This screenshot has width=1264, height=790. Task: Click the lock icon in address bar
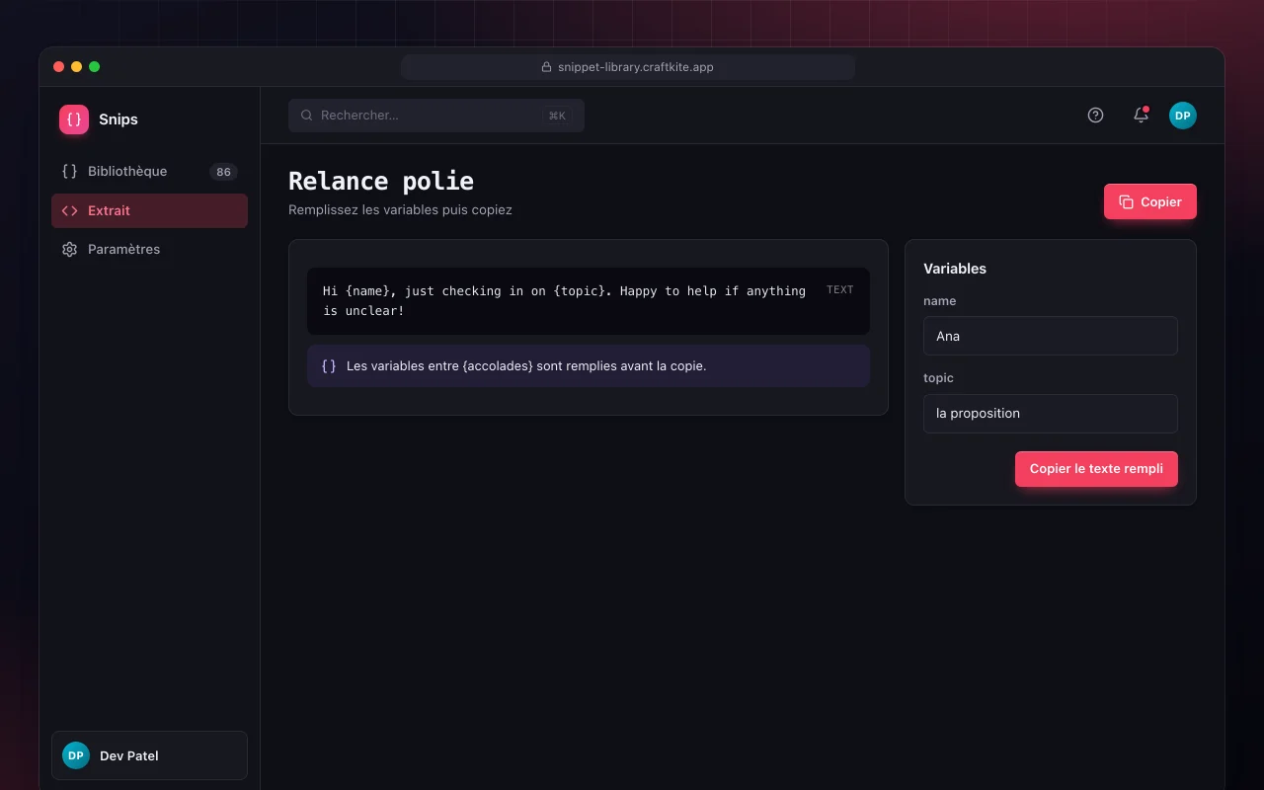(546, 67)
